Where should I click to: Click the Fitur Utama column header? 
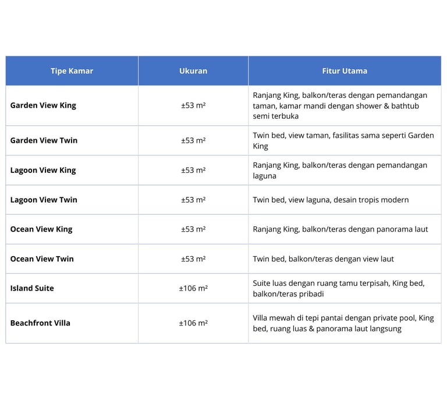coord(345,71)
